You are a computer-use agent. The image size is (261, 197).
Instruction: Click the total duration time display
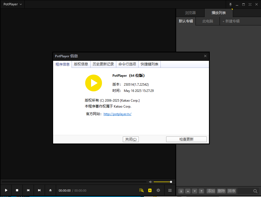click(x=80, y=191)
